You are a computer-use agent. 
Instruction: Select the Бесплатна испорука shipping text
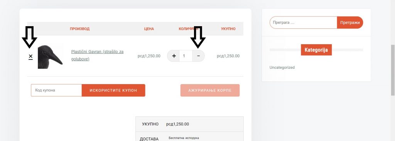pos(184,138)
